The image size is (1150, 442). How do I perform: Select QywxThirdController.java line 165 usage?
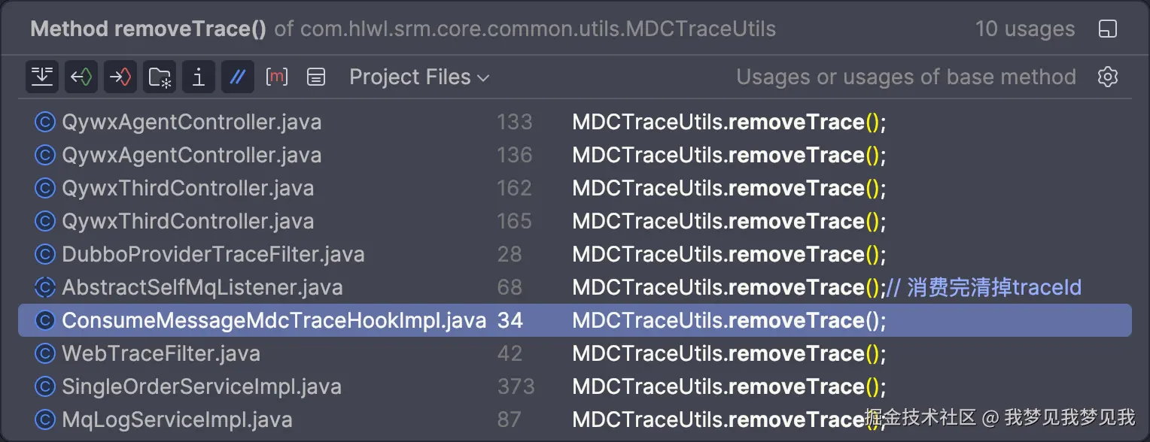click(x=575, y=221)
